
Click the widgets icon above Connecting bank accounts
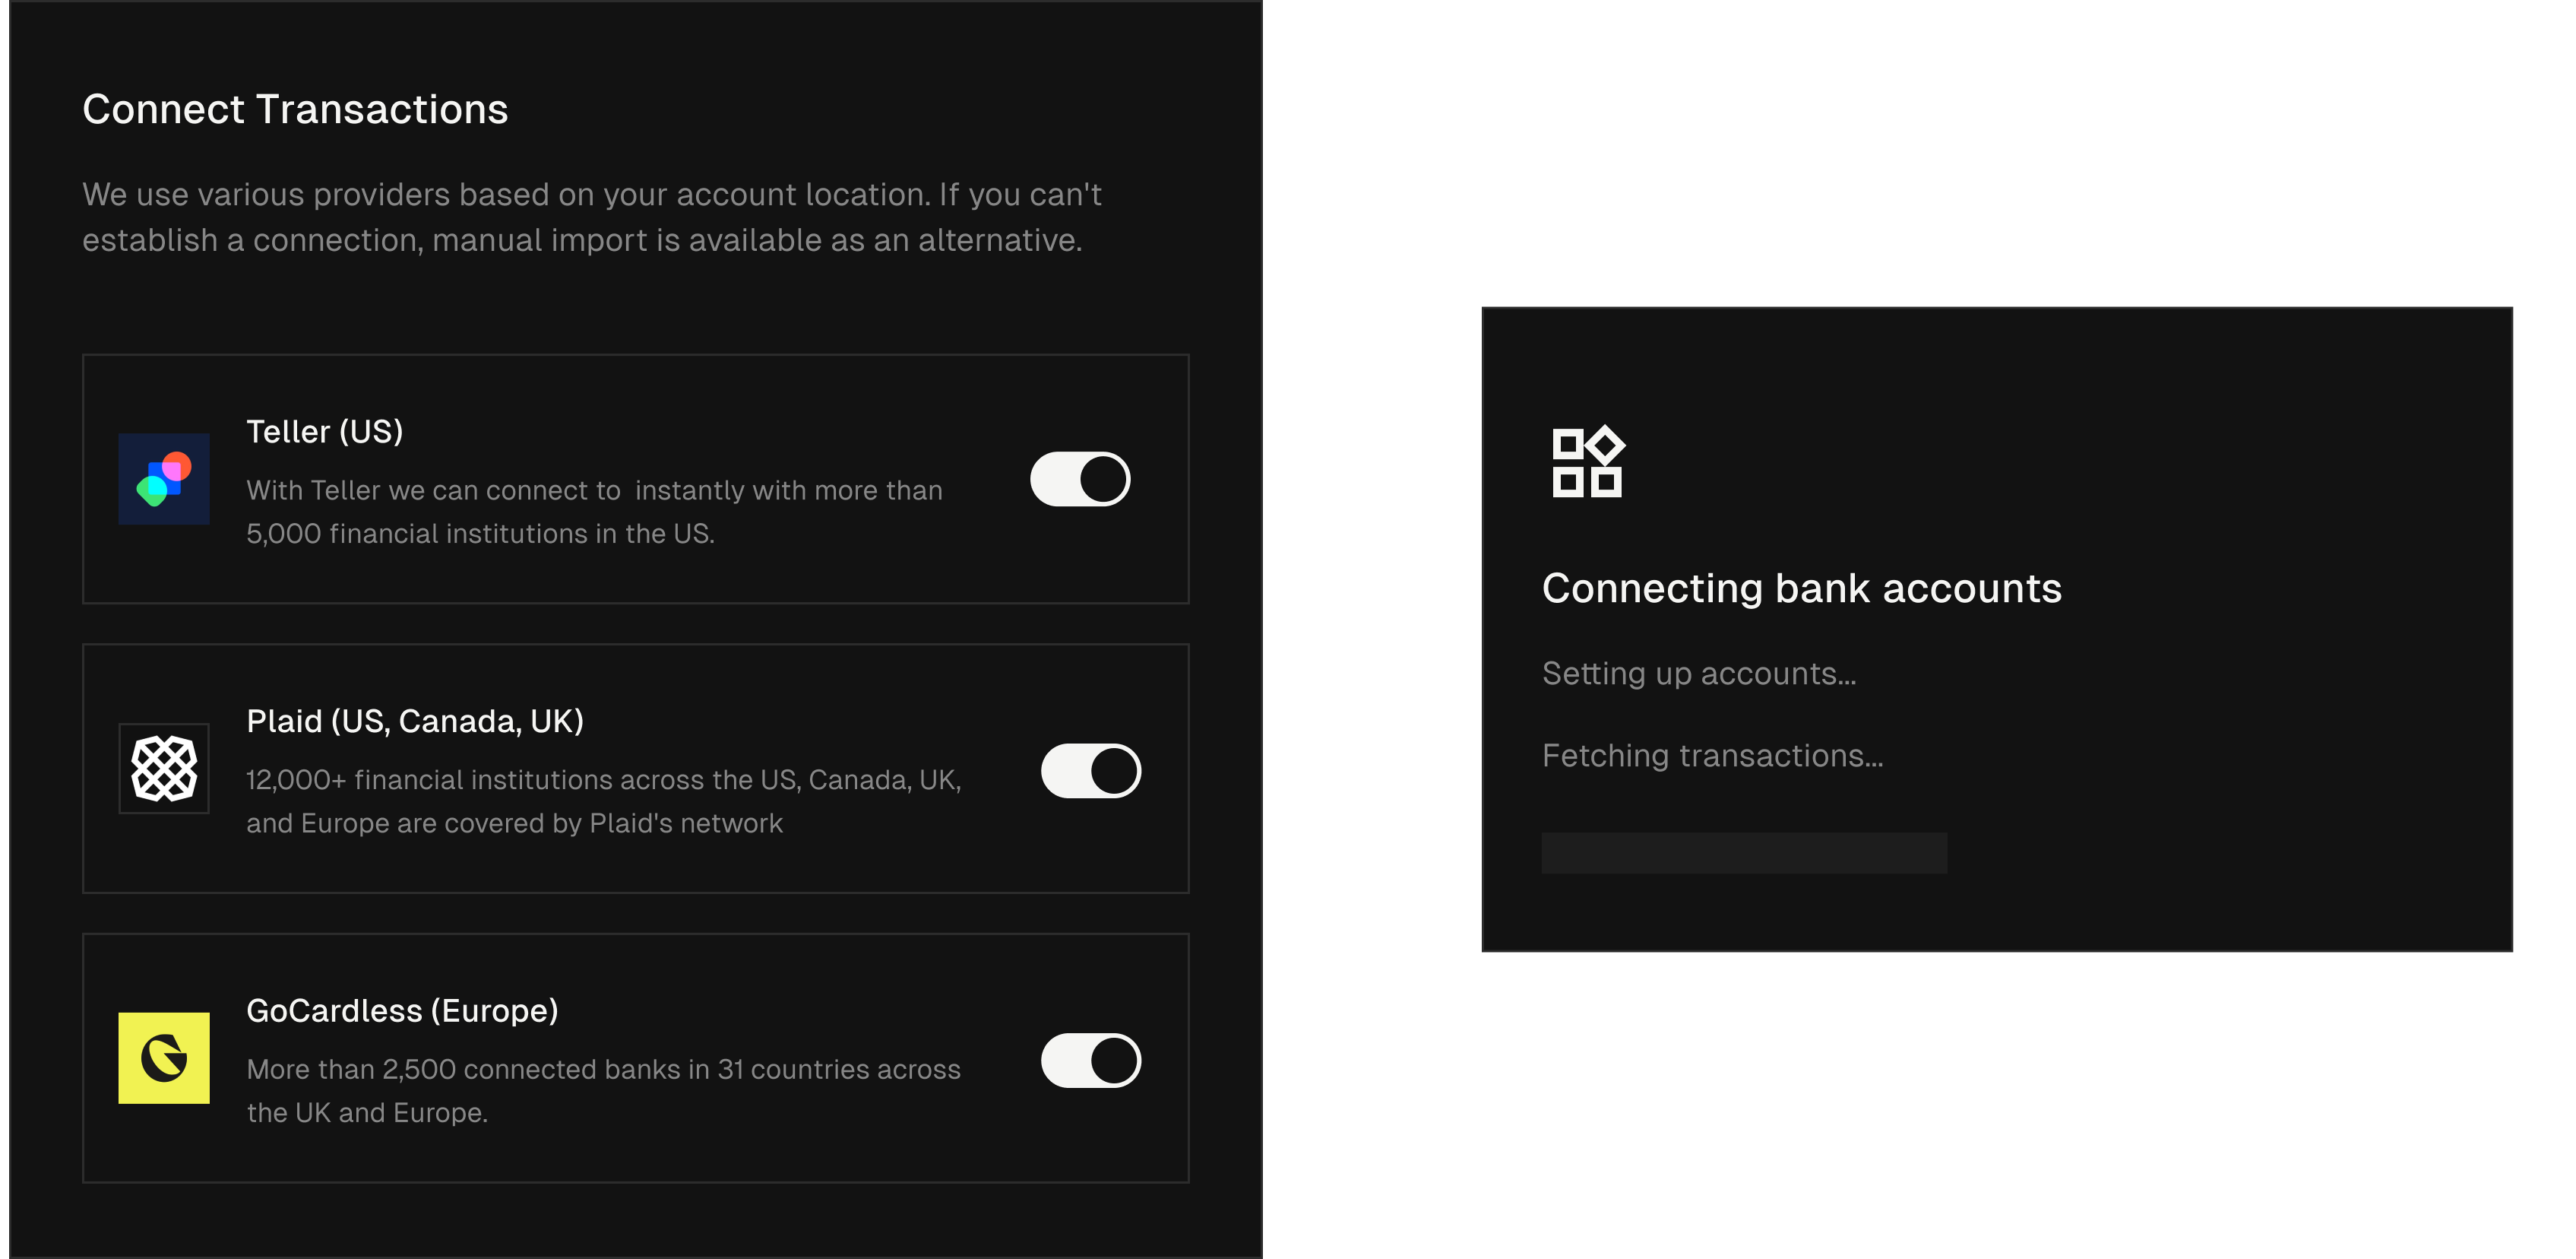(x=1587, y=462)
